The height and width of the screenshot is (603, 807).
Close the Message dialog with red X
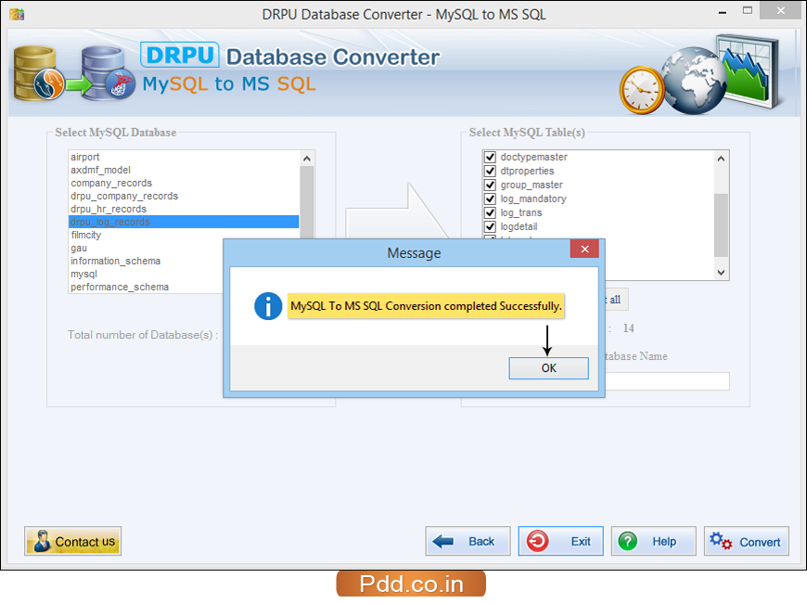point(584,250)
